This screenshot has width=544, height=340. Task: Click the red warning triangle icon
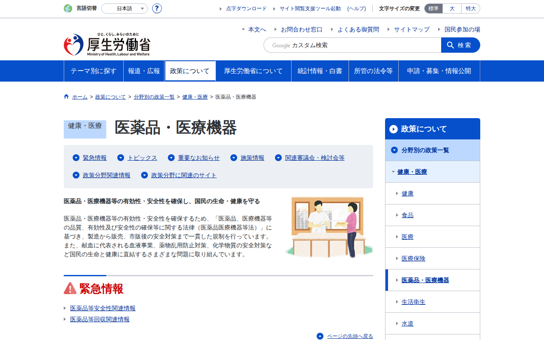click(x=70, y=289)
